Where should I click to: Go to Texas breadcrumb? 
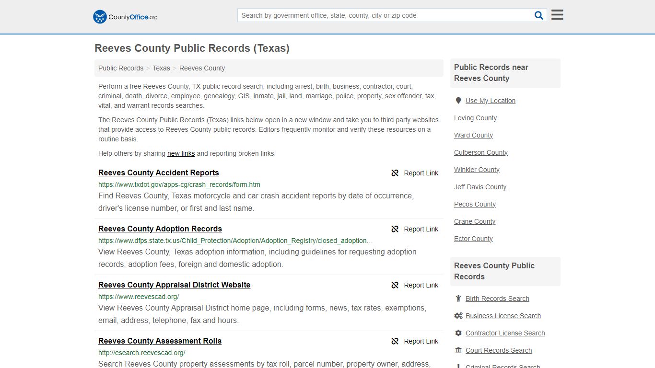(x=161, y=68)
